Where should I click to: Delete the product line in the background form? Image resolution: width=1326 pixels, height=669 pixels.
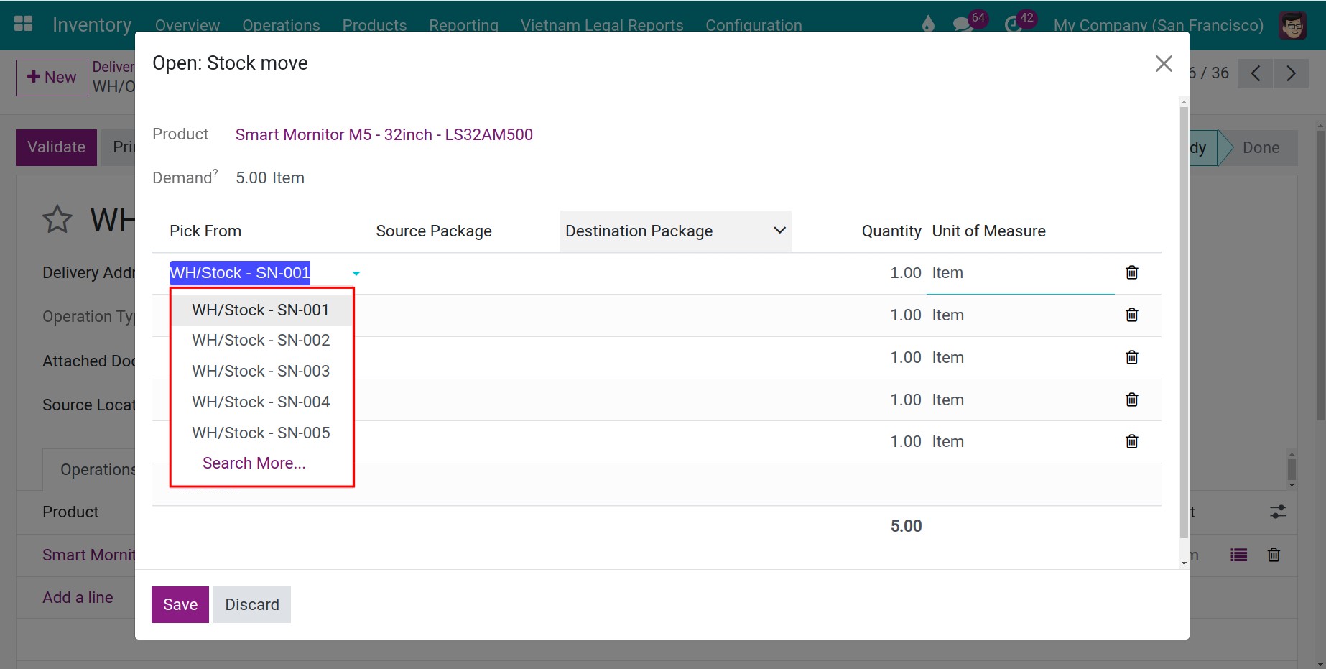(x=1274, y=555)
